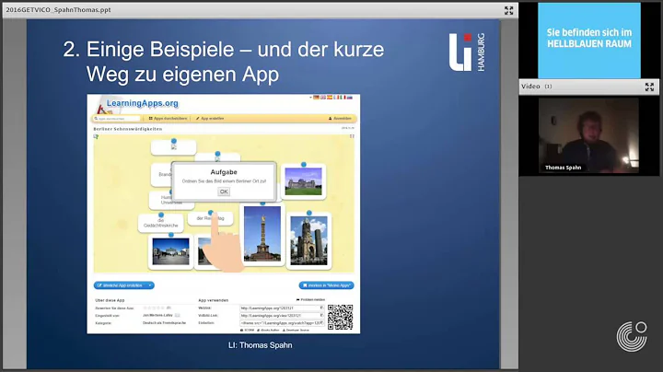Click the QR code image
The height and width of the screenshot is (372, 663).
pyautogui.click(x=340, y=317)
